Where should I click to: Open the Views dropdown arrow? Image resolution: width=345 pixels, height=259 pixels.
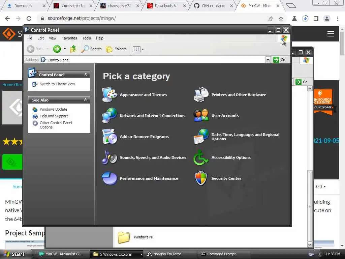[143, 49]
